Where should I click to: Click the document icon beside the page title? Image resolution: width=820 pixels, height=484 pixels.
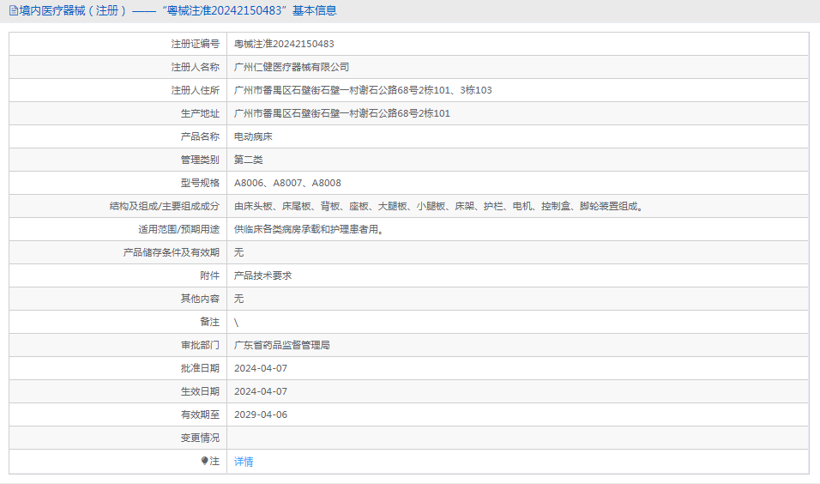click(14, 10)
